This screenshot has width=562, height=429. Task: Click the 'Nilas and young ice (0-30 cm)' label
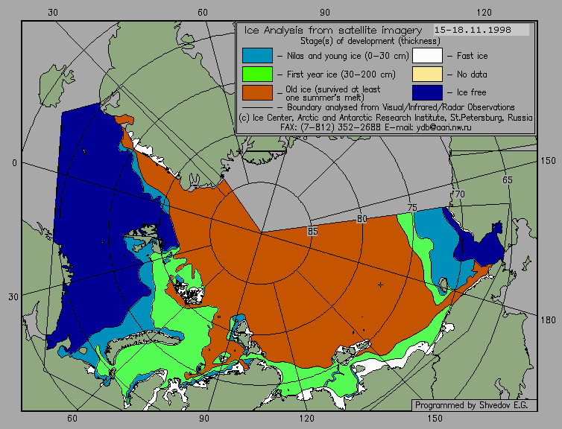pyautogui.click(x=347, y=56)
